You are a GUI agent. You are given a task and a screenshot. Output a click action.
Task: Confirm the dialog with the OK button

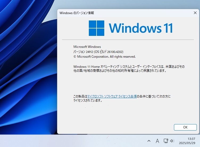(x=185, y=127)
